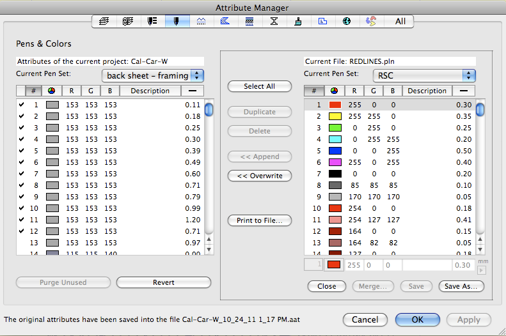Toggle checkmark on left pen 2
506x336 pixels.
[x=21, y=116]
